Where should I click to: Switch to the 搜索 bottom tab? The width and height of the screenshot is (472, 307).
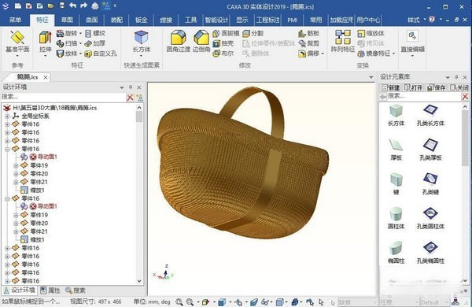coord(76,290)
